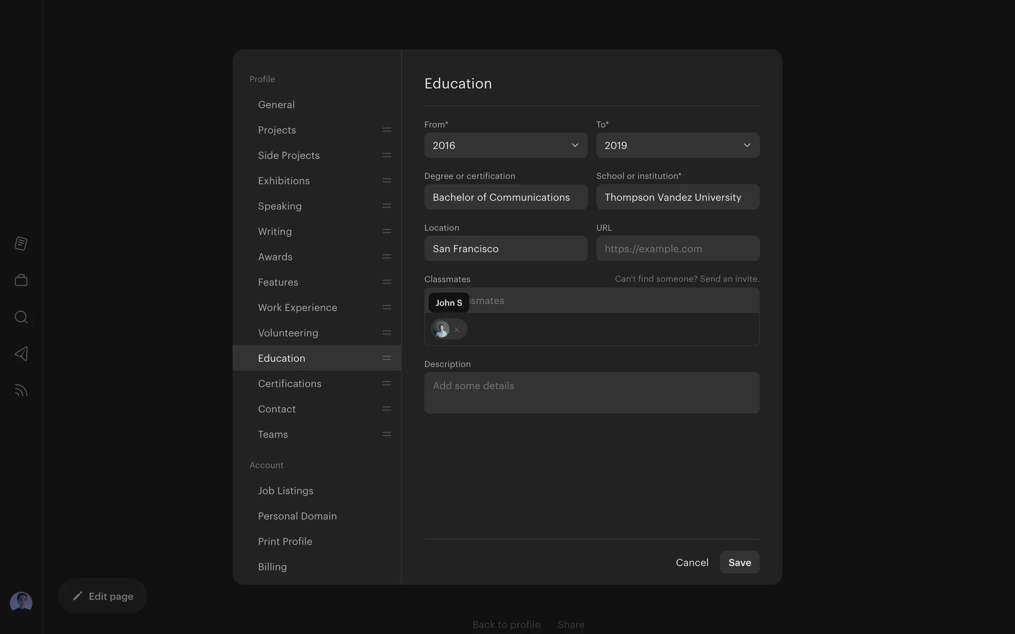Open the From year dropdown
The height and width of the screenshot is (634, 1015).
click(505, 145)
